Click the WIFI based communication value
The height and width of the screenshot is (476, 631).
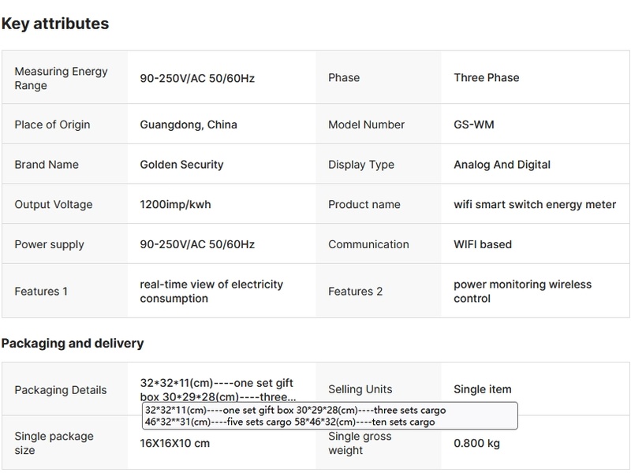483,245
